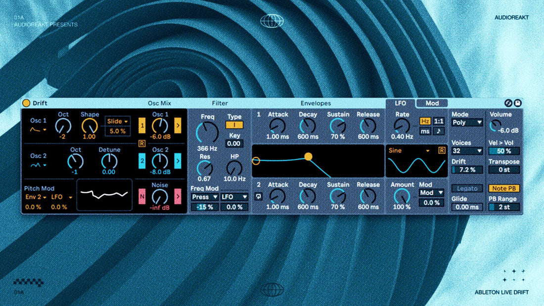The width and height of the screenshot is (544, 306).
Task: Toggle envelope 2 cycling mode icon
Action: coord(259,197)
